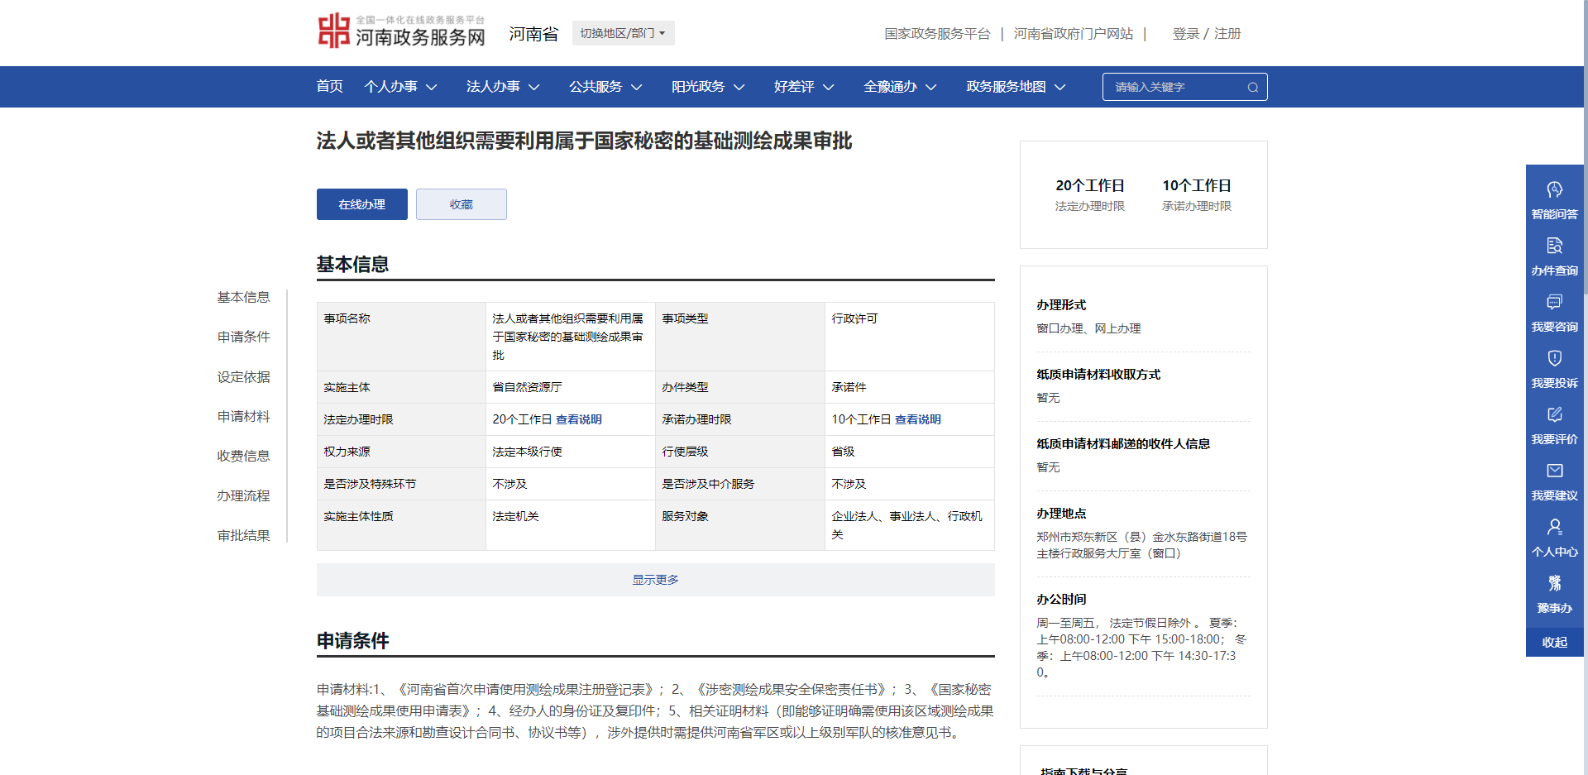Open 切换地区/部门 dropdown
The height and width of the screenshot is (775, 1588).
point(624,33)
